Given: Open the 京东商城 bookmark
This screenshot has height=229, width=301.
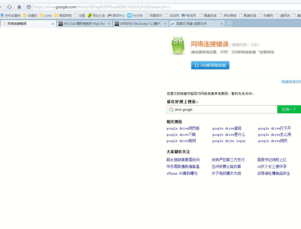Looking at the screenshot, I should (x=228, y=15).
